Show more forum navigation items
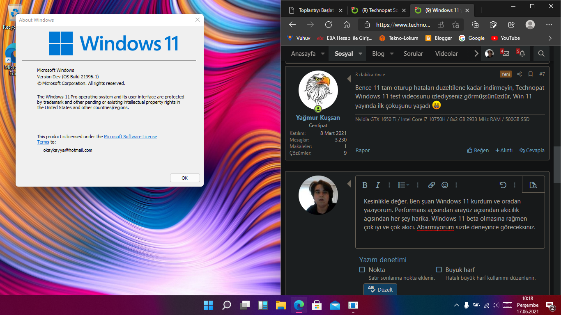 pos(476,53)
